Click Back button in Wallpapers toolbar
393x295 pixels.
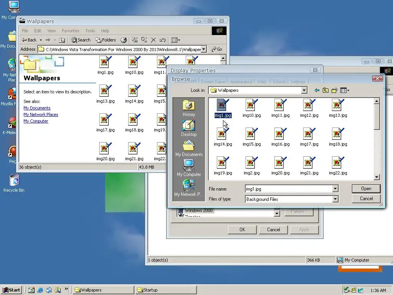[29, 40]
